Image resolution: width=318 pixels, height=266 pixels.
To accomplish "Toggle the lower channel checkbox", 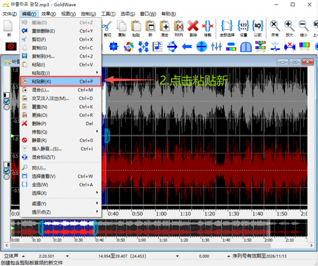I will tap(7, 171).
